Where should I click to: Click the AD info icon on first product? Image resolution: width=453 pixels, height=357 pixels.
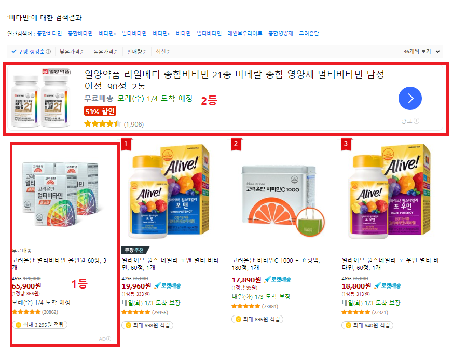108,339
